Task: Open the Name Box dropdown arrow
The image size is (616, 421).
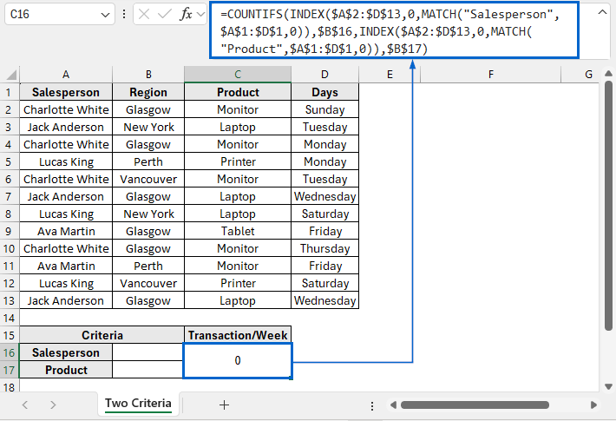Action: tap(105, 15)
